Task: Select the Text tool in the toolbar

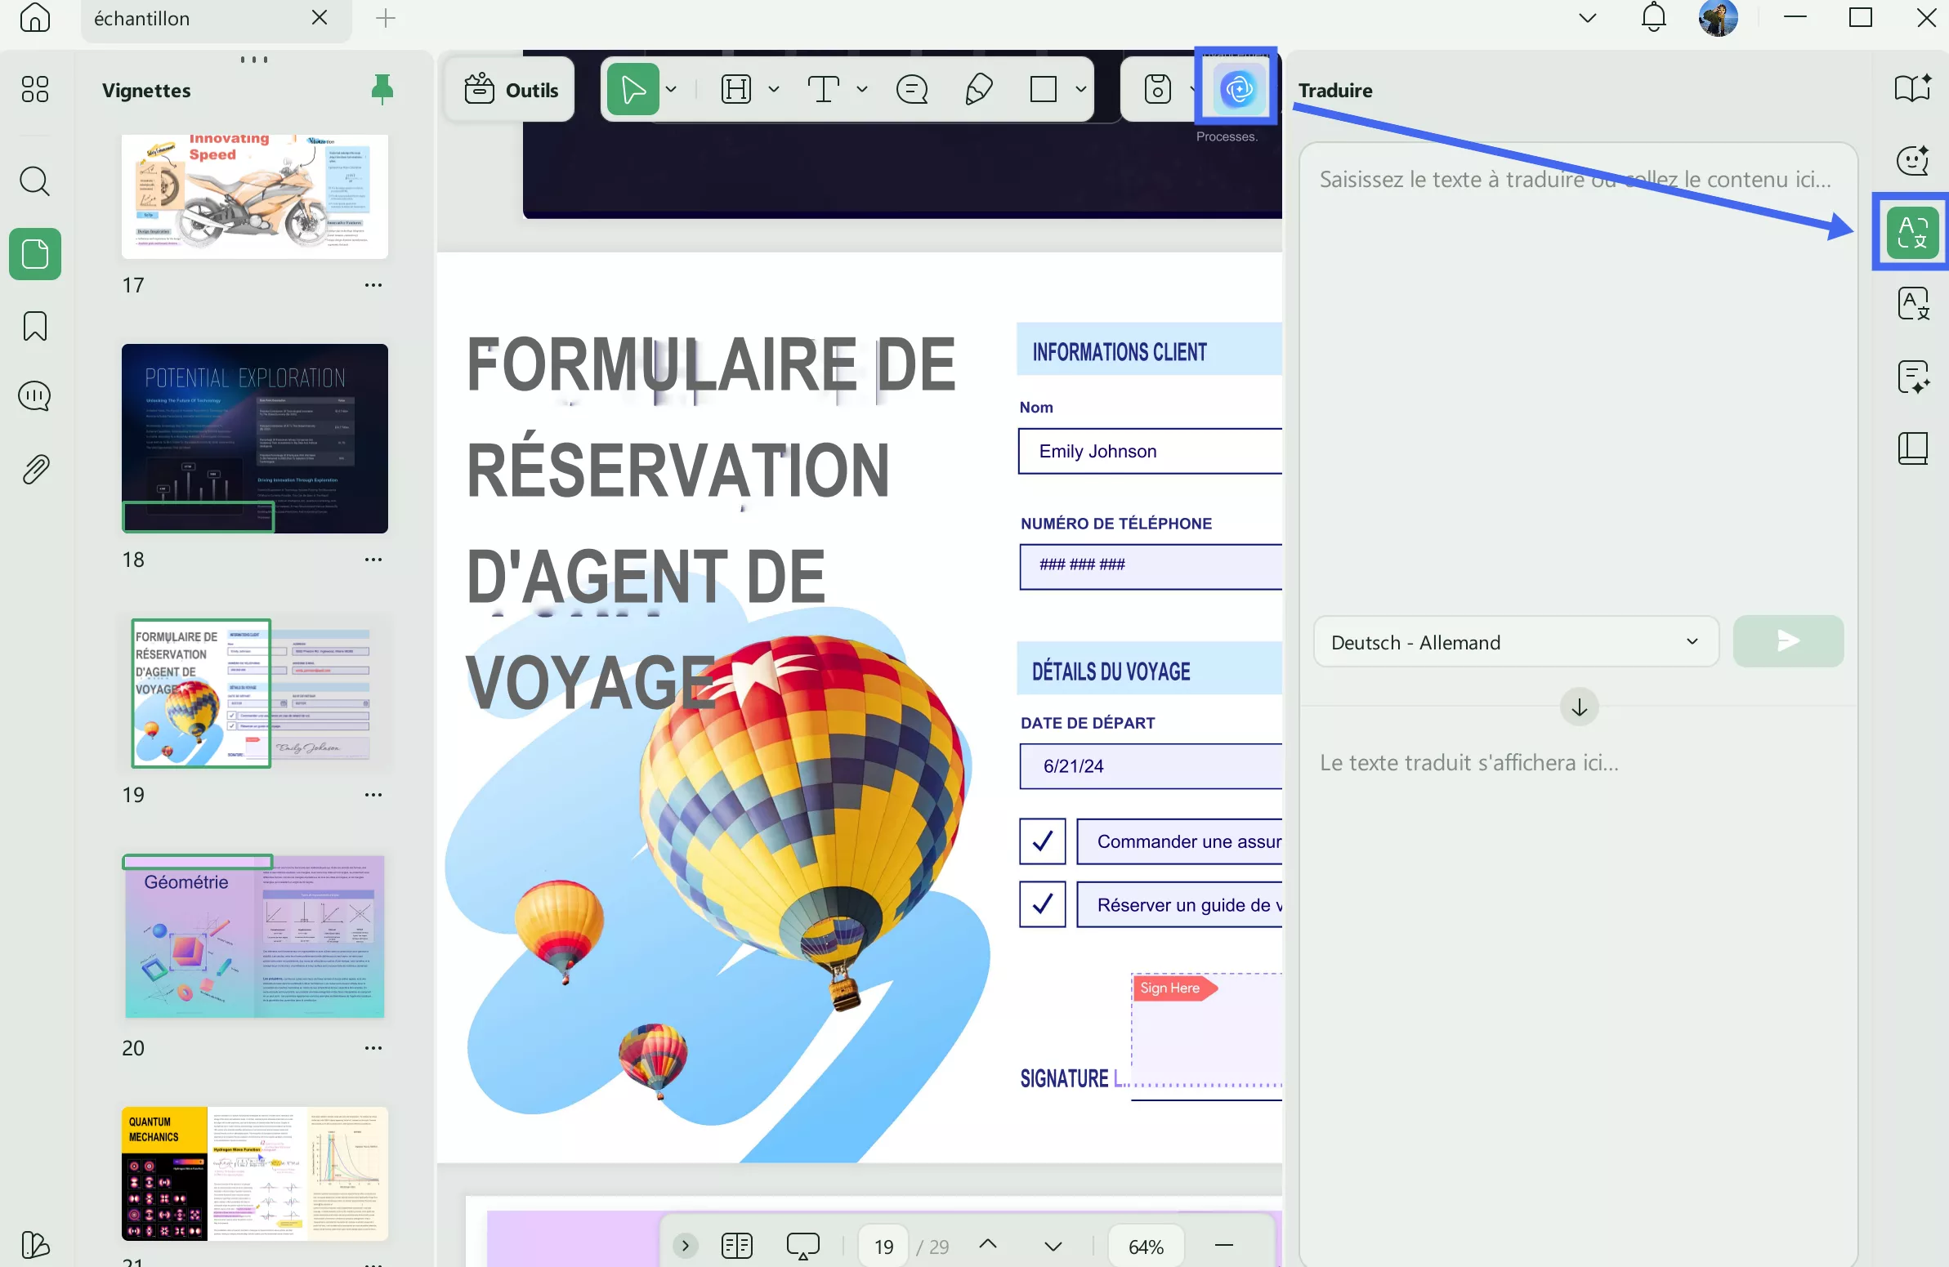Action: (825, 89)
